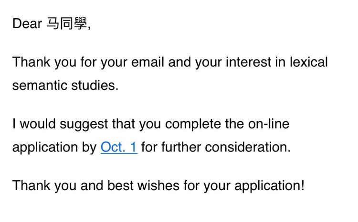Click the Chinese name 马同學
This screenshot has width=358, height=222.
pos(66,24)
